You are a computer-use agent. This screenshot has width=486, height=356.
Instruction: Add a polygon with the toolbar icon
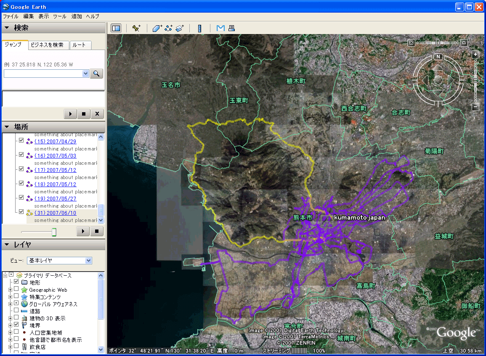coord(157,28)
